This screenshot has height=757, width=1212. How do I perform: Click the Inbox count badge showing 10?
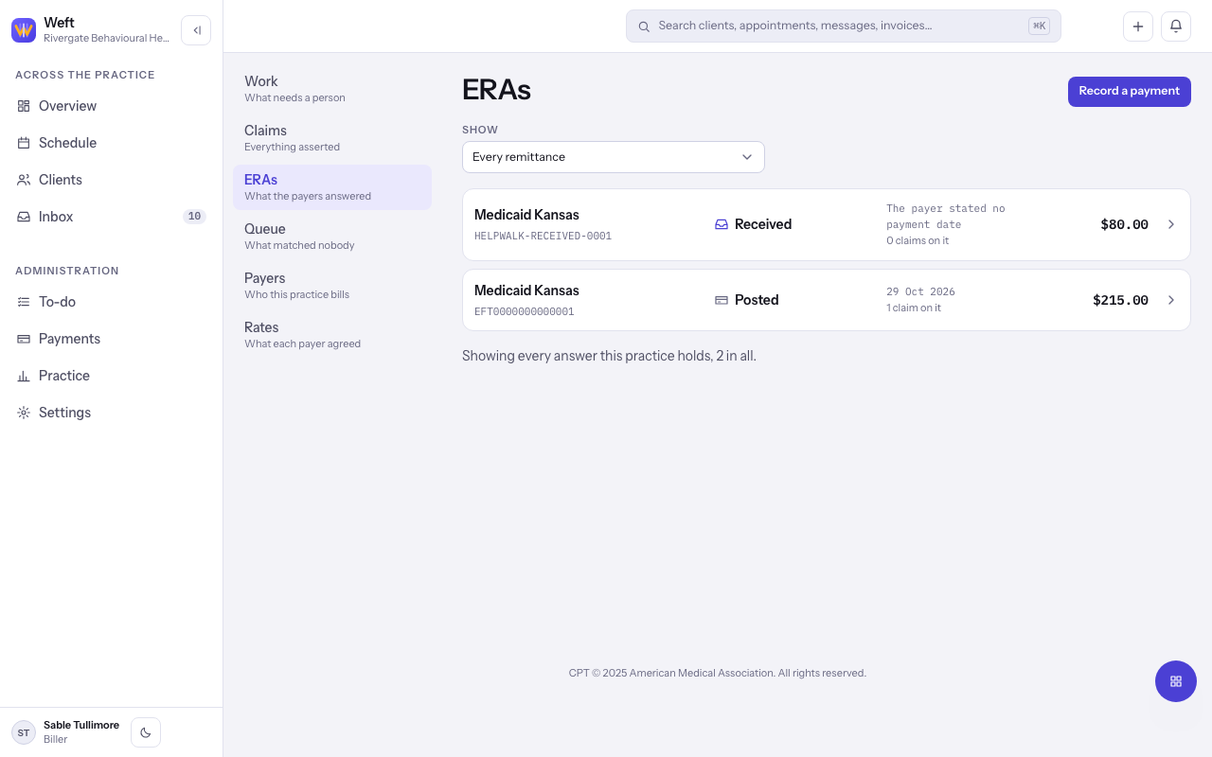pyautogui.click(x=194, y=217)
